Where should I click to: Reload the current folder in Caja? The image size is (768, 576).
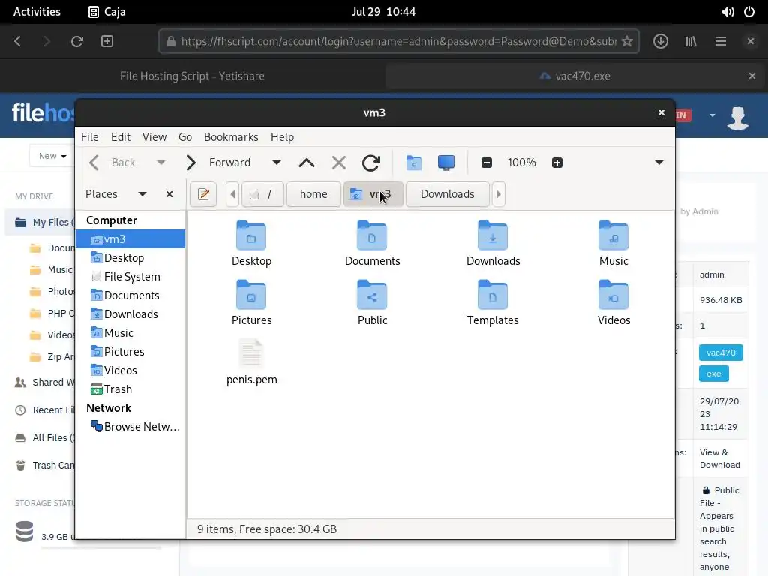[x=370, y=163]
